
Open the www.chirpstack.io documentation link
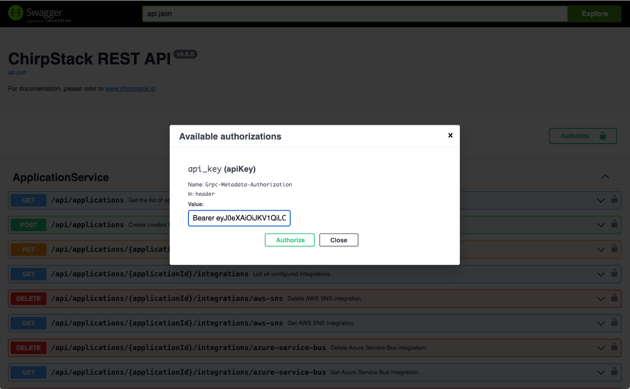tap(130, 89)
